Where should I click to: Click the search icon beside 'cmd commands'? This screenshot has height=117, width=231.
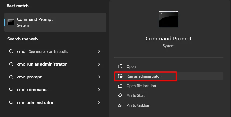click(11, 90)
